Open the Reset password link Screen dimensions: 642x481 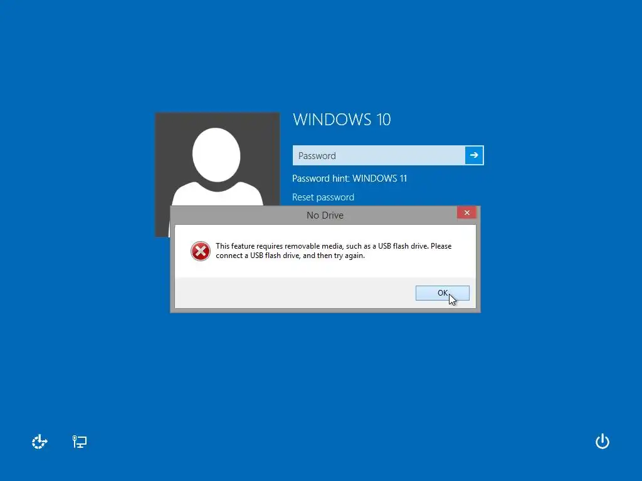323,197
